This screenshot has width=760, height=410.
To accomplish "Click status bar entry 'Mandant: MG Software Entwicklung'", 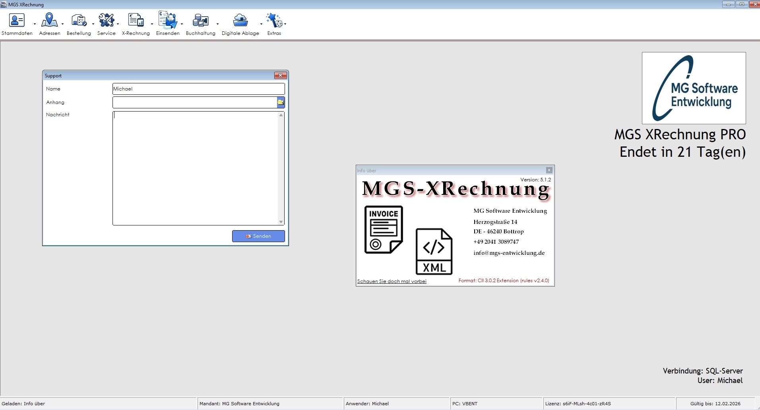I will tap(239, 404).
